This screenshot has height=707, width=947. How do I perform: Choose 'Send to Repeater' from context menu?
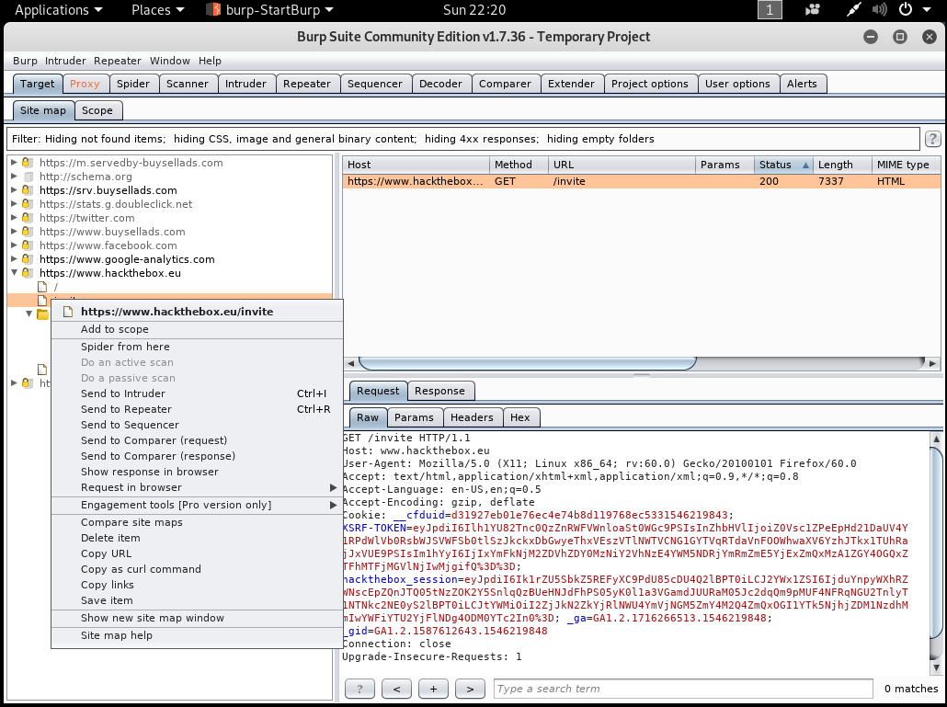[x=126, y=409]
